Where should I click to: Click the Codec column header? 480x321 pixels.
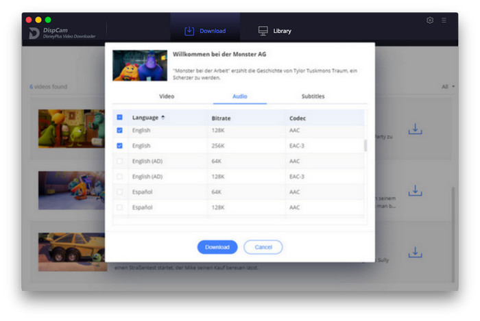[298, 118]
